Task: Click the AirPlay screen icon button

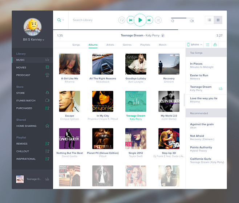Action: click(122, 20)
